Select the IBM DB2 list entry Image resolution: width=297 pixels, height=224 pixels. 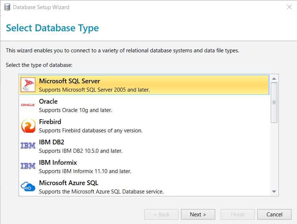[x=145, y=146]
